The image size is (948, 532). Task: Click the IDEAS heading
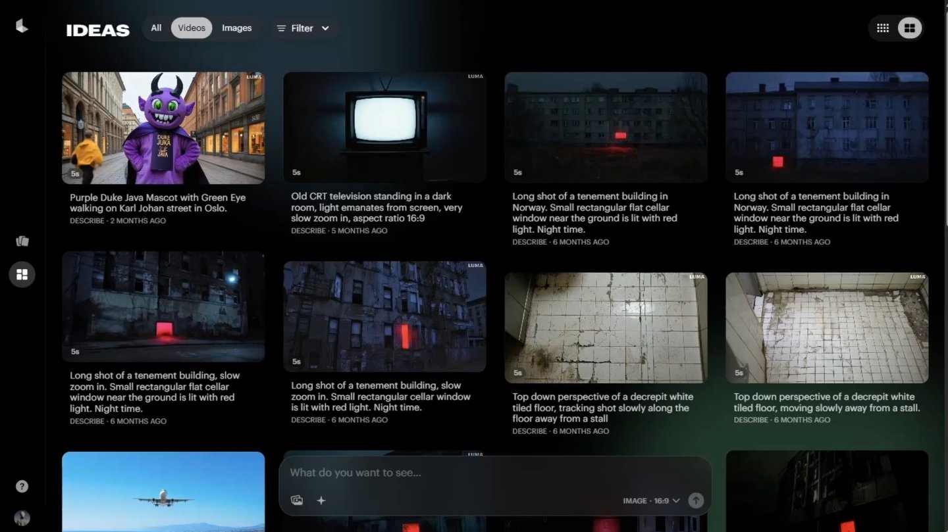[x=98, y=30]
